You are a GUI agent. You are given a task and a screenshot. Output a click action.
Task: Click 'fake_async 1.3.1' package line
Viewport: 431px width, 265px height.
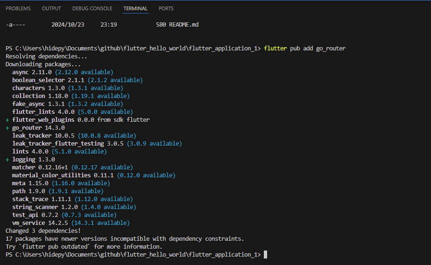click(x=68, y=104)
